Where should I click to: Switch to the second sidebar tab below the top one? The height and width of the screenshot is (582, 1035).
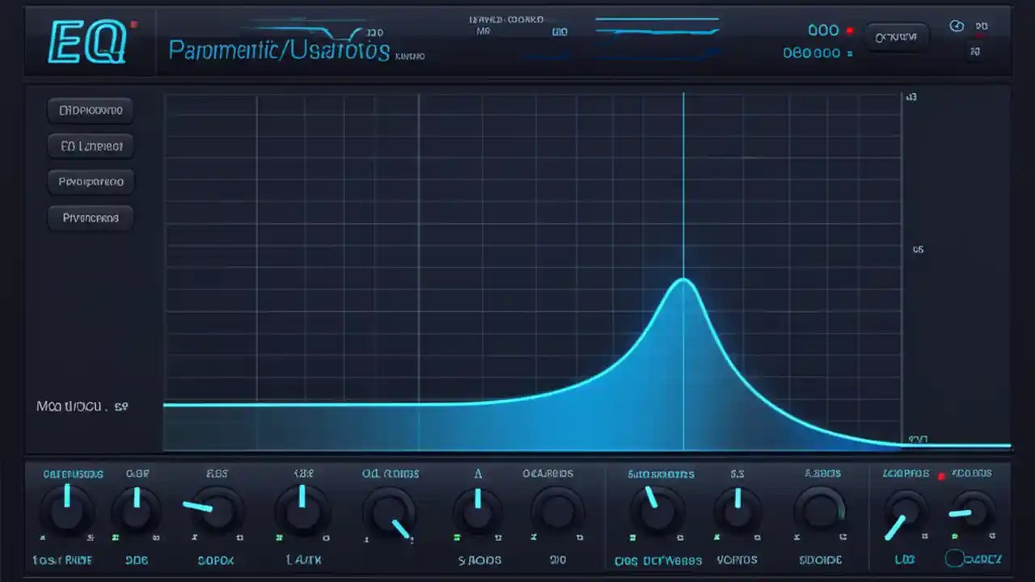pyautogui.click(x=91, y=145)
